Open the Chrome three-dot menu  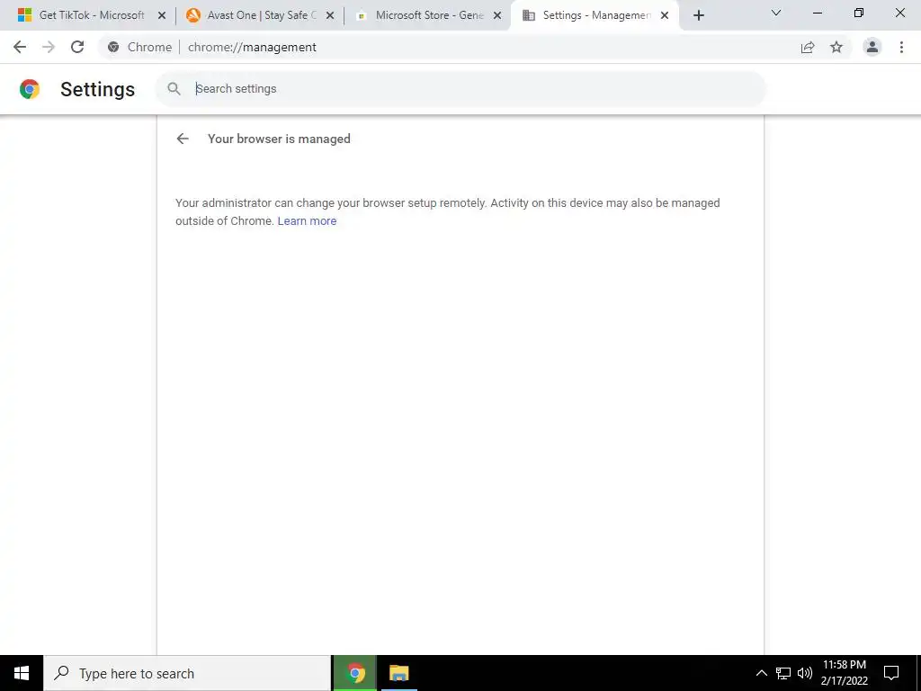(901, 47)
